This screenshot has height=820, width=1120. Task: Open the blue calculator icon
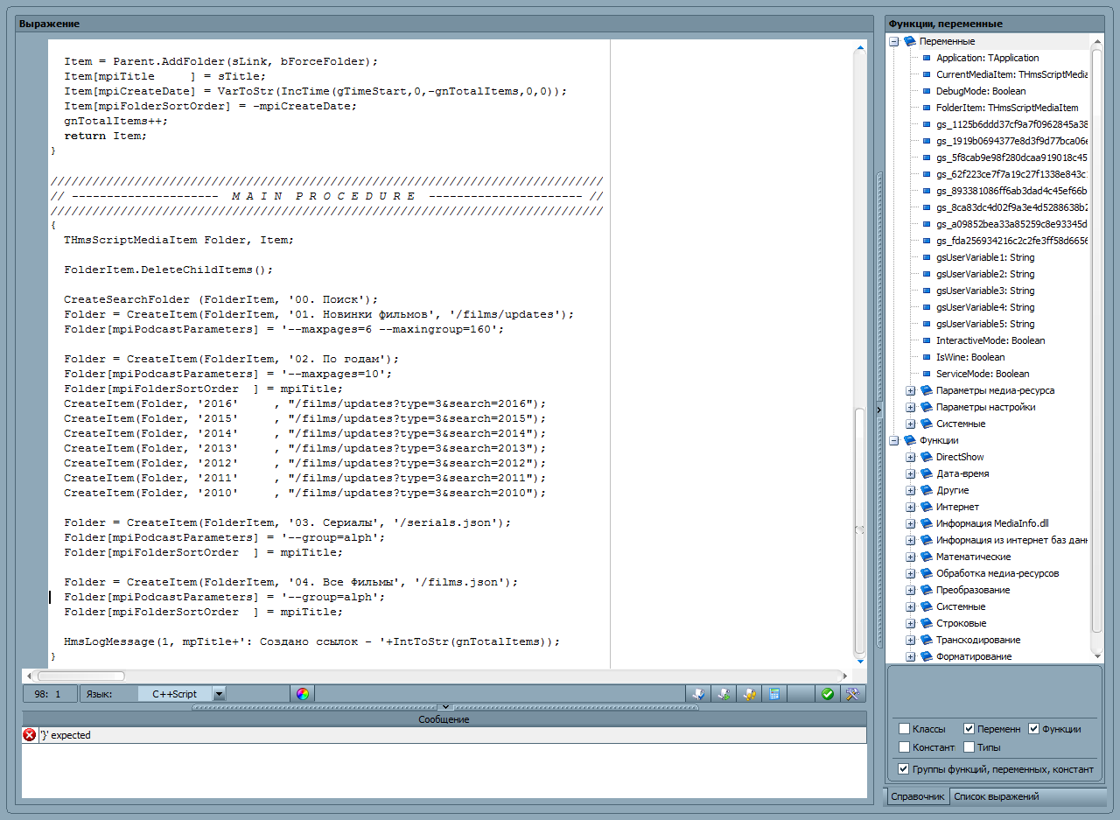tap(774, 694)
